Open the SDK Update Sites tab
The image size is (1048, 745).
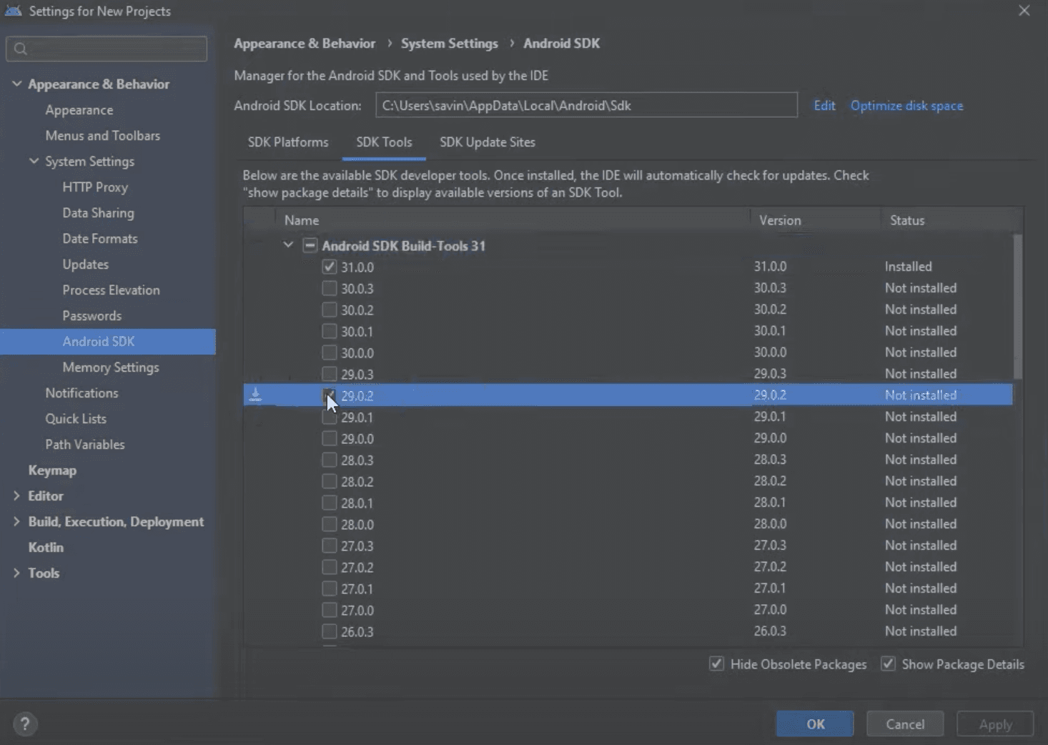[x=487, y=142]
